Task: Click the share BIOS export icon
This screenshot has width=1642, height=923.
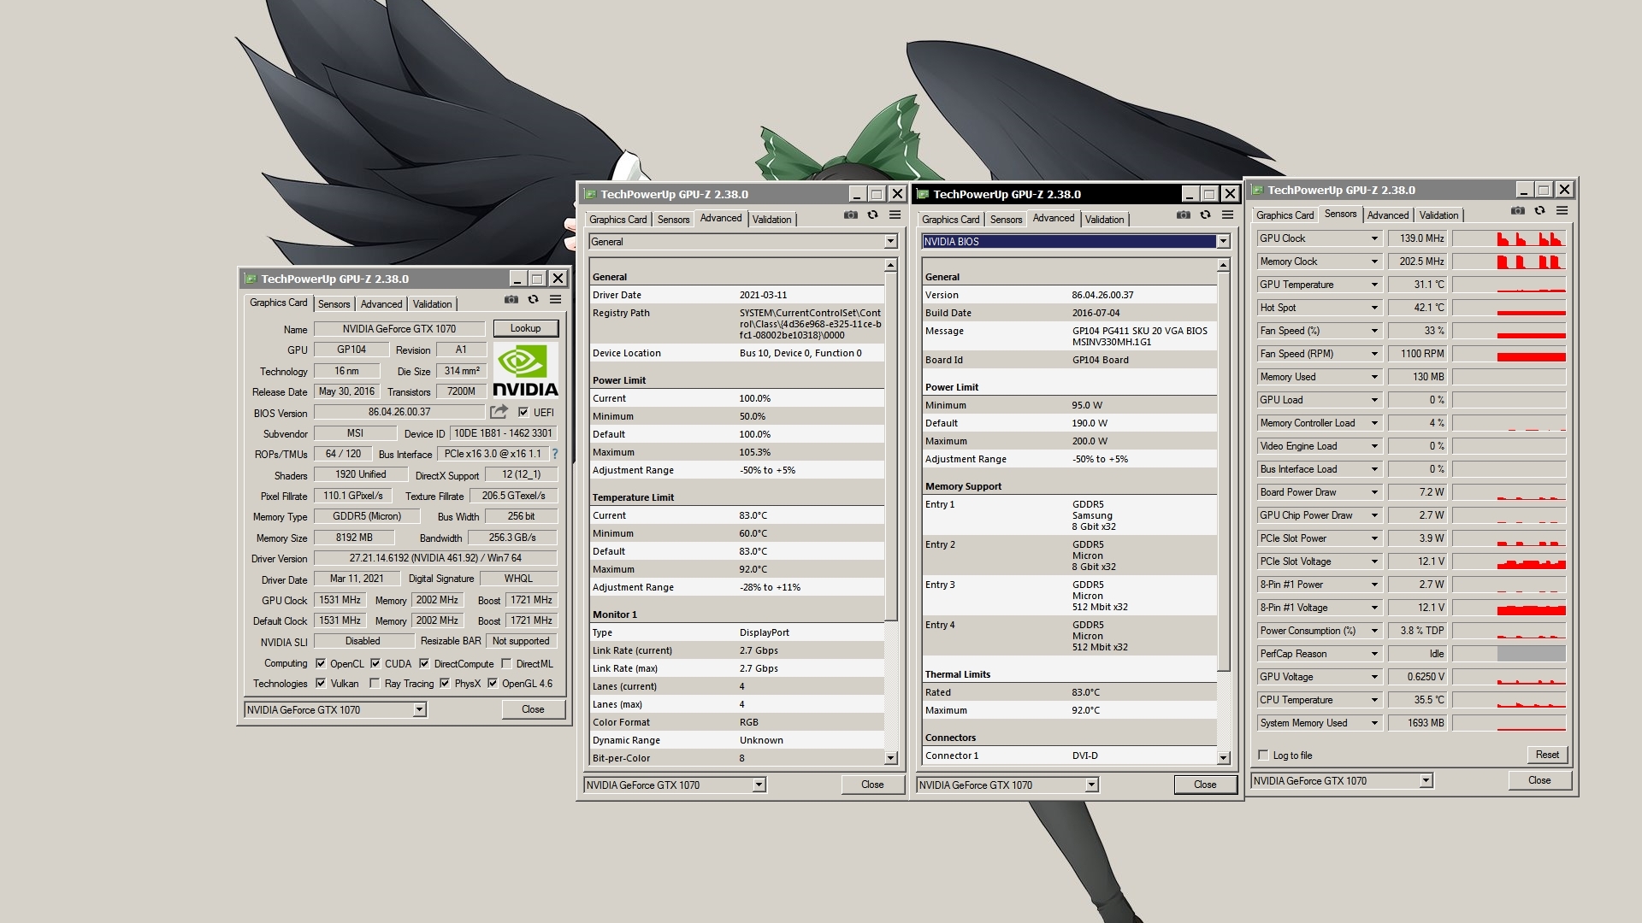Action: pyautogui.click(x=499, y=412)
